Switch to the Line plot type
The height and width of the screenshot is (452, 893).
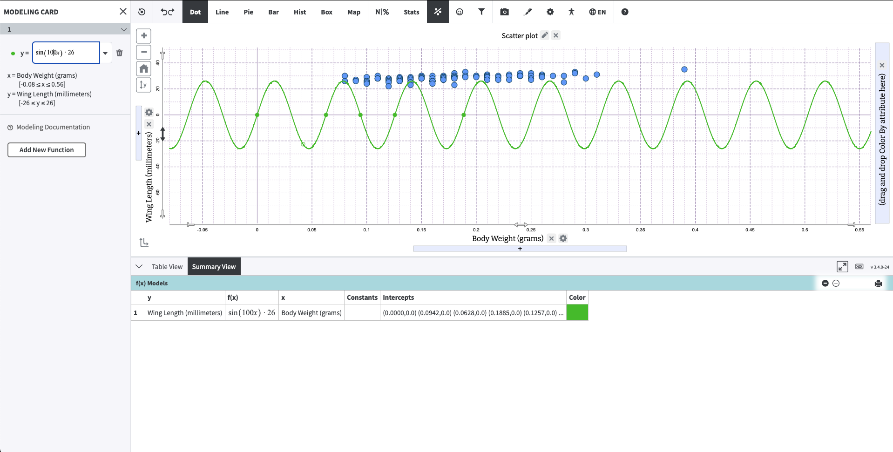222,12
